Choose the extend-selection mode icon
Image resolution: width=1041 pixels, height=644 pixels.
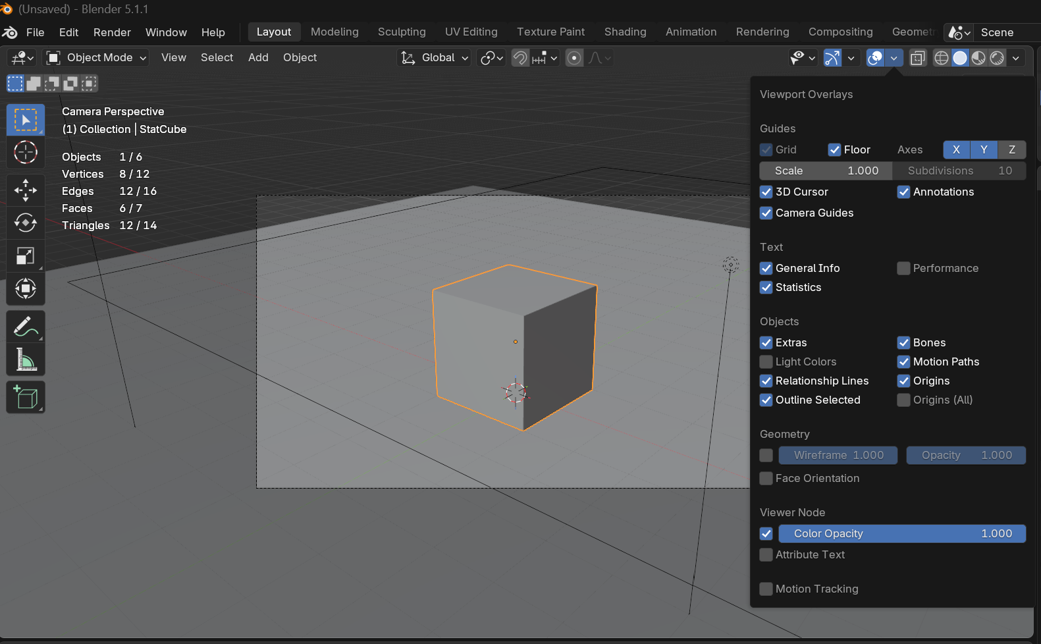34,83
